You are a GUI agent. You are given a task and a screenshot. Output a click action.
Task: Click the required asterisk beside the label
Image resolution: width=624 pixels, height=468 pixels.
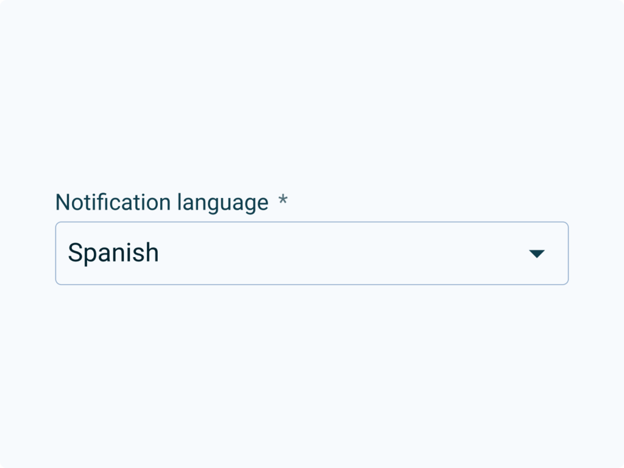tap(283, 201)
